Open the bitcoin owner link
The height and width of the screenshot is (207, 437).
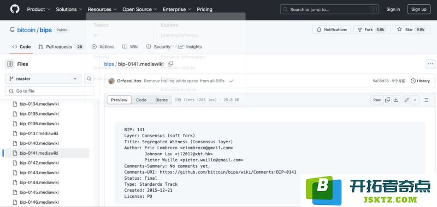(26, 30)
